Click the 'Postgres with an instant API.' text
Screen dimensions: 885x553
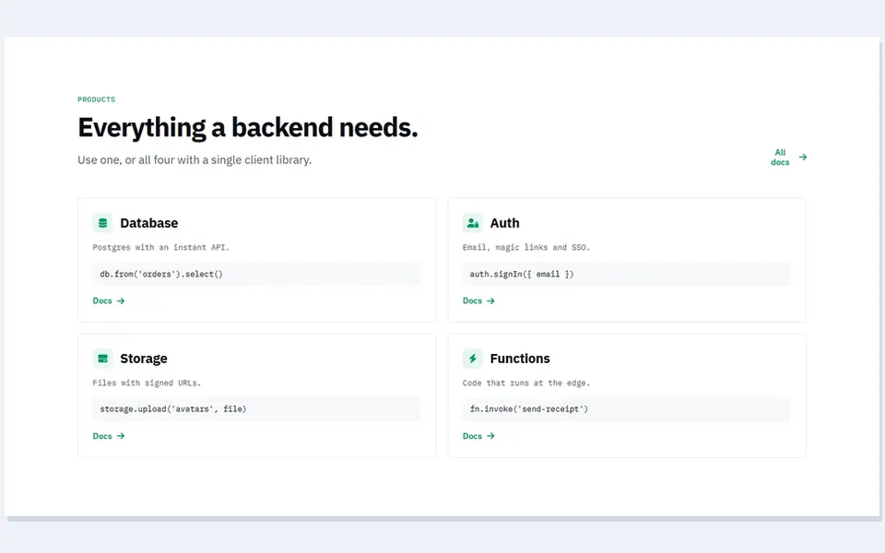pos(160,247)
